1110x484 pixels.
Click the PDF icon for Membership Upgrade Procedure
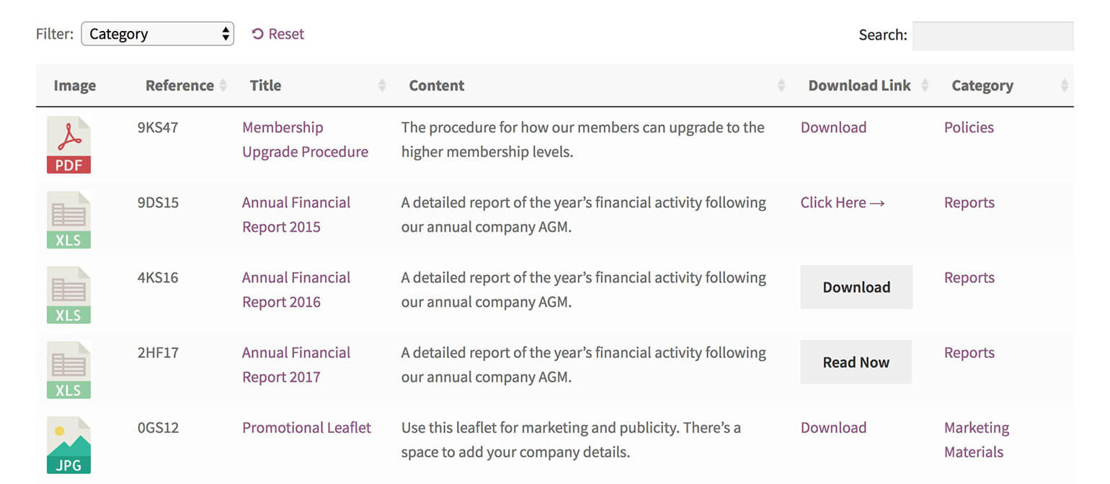tap(68, 145)
